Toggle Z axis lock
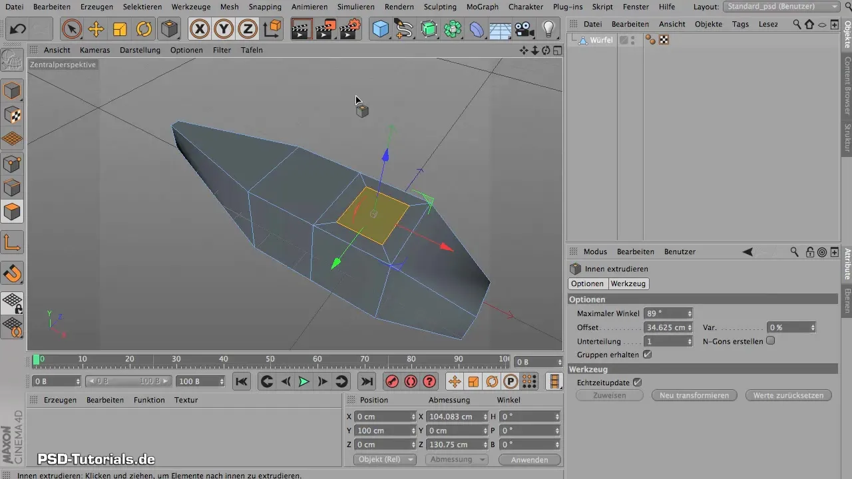 (248, 29)
